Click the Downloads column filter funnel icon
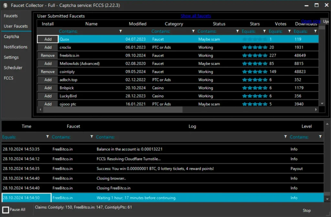Viewport: 331px width, 217px height. click(315, 31)
